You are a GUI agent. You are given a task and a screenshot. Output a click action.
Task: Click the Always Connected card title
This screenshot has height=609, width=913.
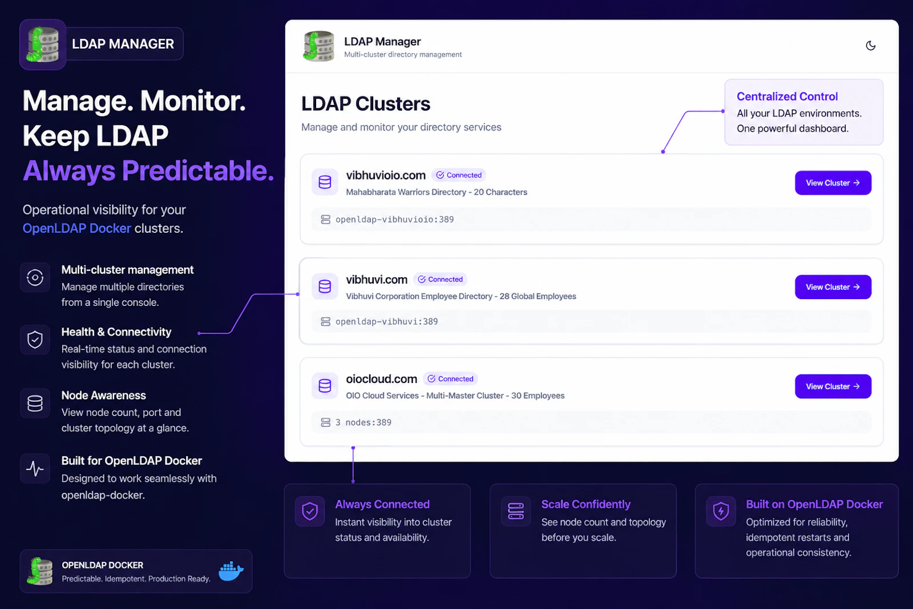click(x=382, y=505)
